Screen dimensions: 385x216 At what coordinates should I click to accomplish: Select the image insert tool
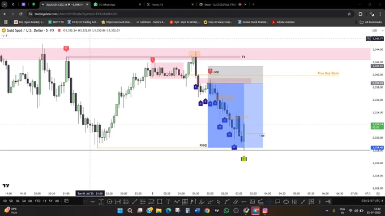pyautogui.click(x=252, y=202)
